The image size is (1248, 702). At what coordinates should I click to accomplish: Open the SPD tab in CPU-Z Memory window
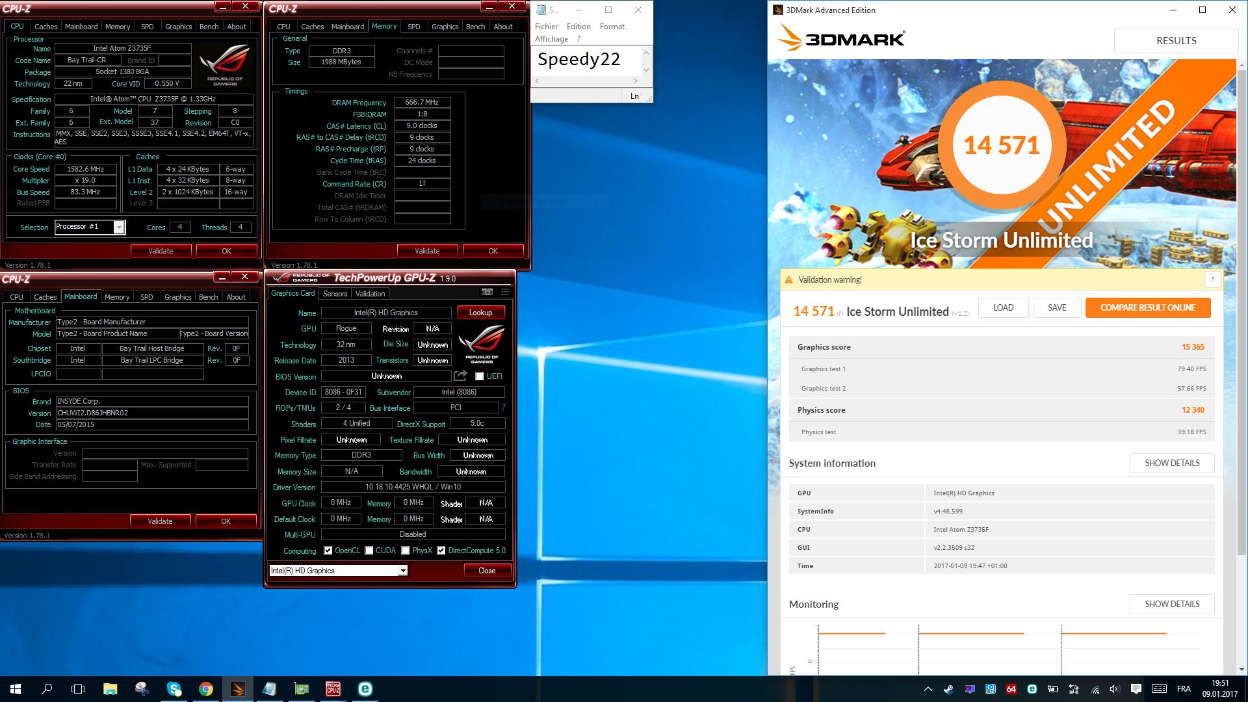(x=413, y=27)
